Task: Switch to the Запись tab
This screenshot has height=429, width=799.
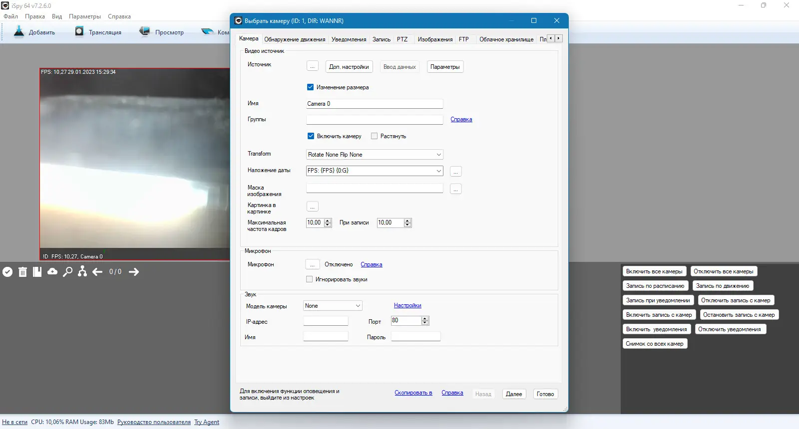Action: tap(382, 39)
